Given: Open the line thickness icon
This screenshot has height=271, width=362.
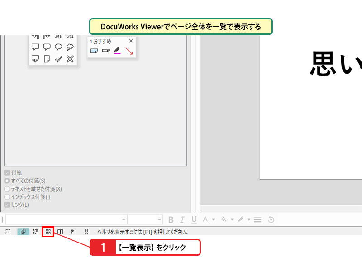Looking at the screenshot, I should [x=257, y=220].
